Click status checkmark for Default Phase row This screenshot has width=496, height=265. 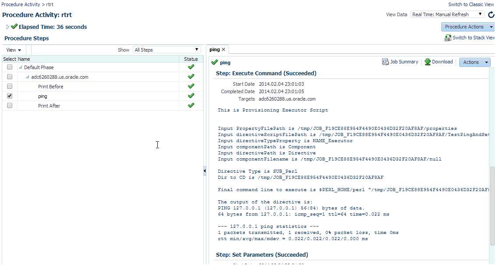click(x=191, y=67)
